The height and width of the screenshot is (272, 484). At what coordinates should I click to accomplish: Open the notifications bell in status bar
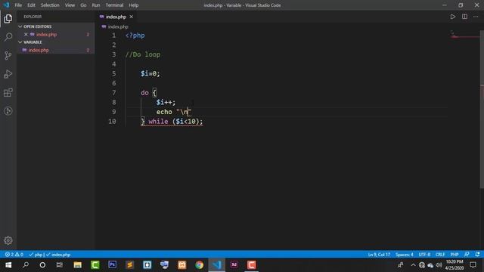(477, 255)
